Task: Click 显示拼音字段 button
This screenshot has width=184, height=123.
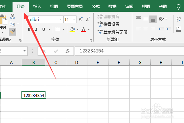Action: (112, 32)
